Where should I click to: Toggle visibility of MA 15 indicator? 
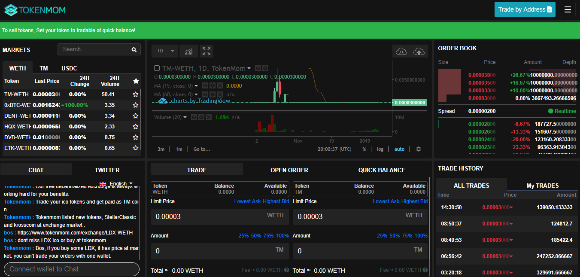click(205, 86)
